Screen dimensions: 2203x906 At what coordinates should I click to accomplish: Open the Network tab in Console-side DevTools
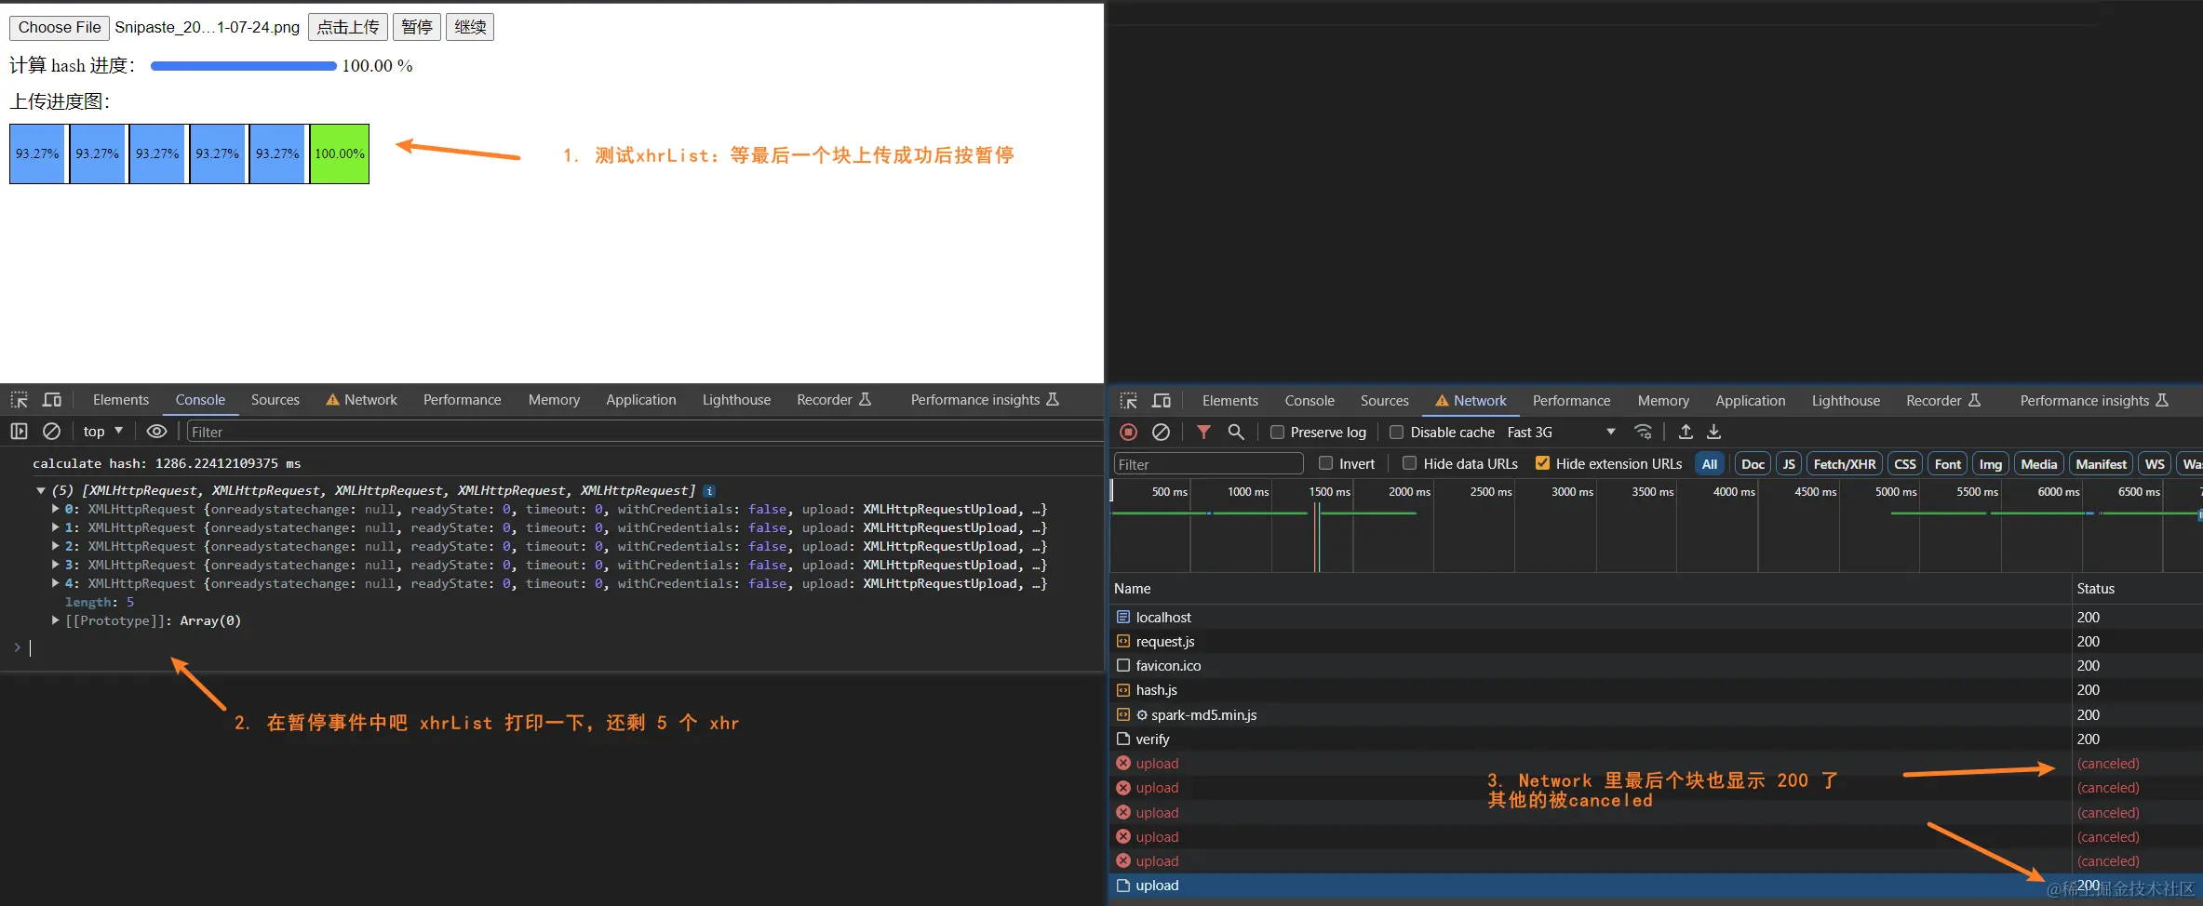[361, 400]
